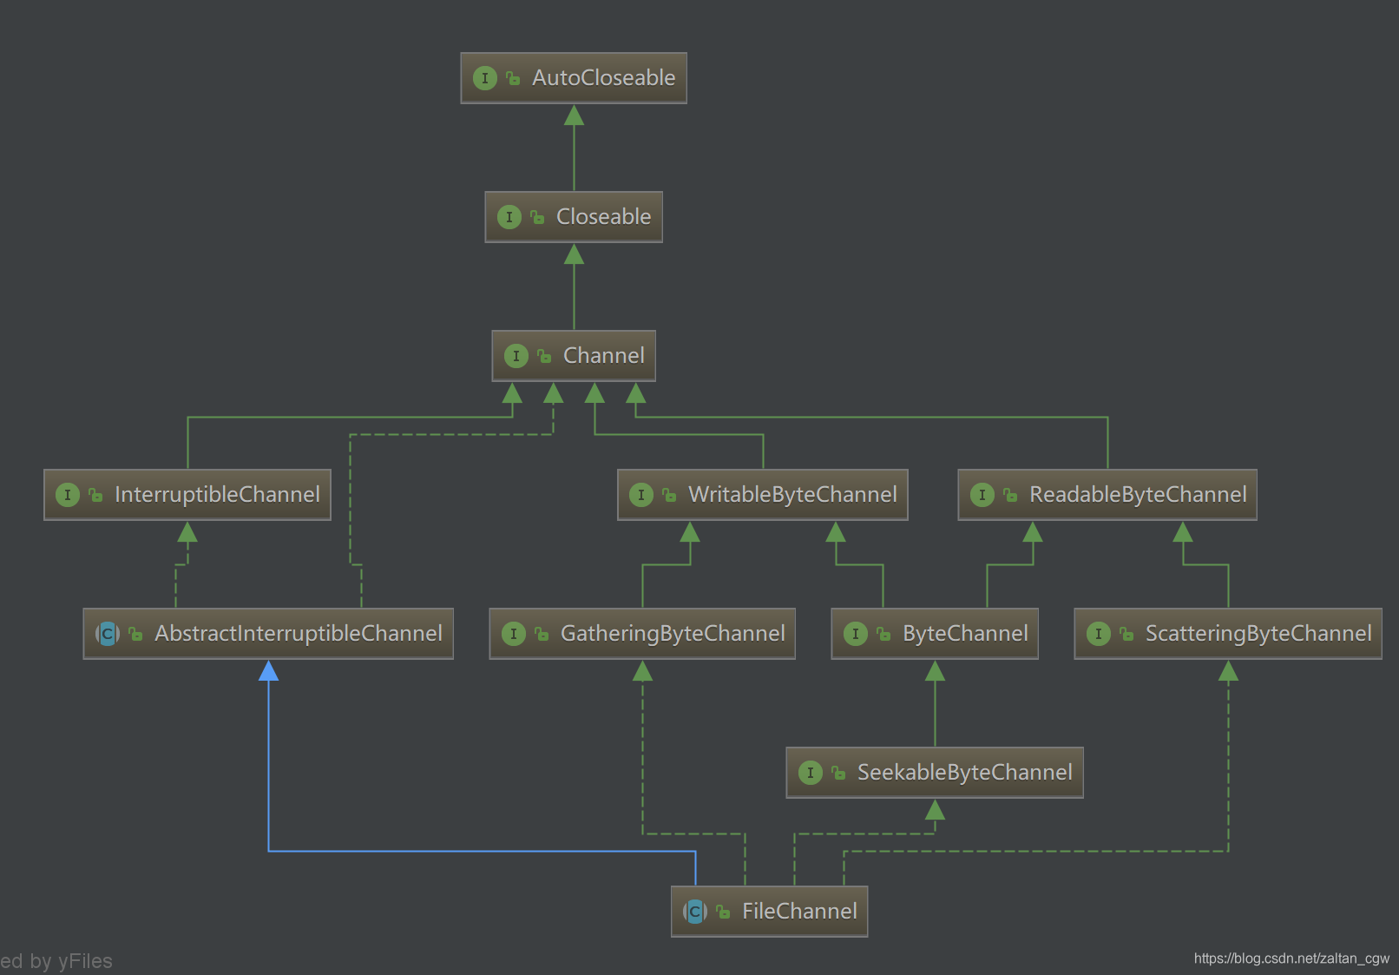Screen dimensions: 1399x975
Task: Click the interface icon on GatheringByteChannel node
Action: 514,634
